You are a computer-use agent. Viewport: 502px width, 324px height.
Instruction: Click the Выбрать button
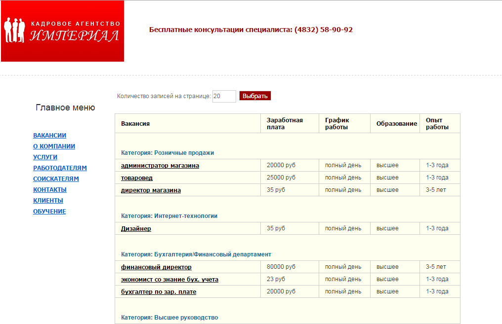point(255,96)
